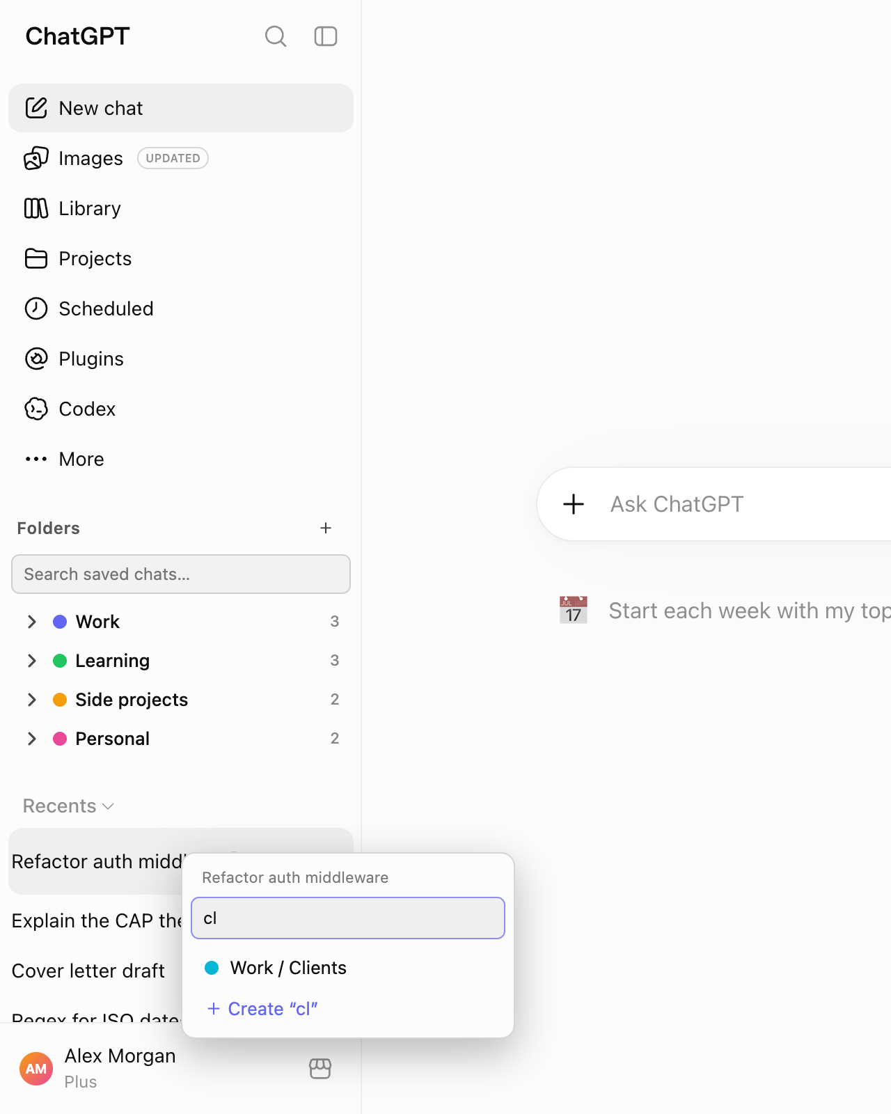This screenshot has width=891, height=1114.
Task: Click the folder filter input containing "cl"
Action: point(348,918)
